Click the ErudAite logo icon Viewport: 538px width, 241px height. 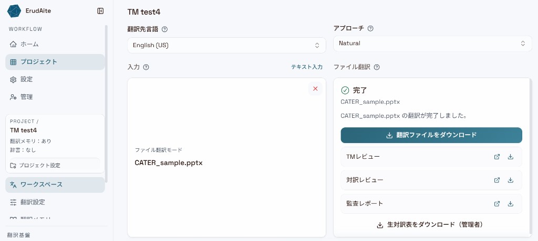click(x=14, y=11)
